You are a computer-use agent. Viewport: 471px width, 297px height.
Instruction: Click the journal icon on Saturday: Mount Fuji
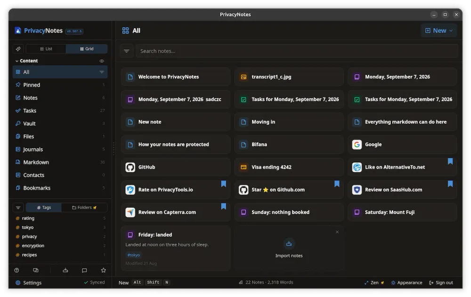tap(357, 212)
